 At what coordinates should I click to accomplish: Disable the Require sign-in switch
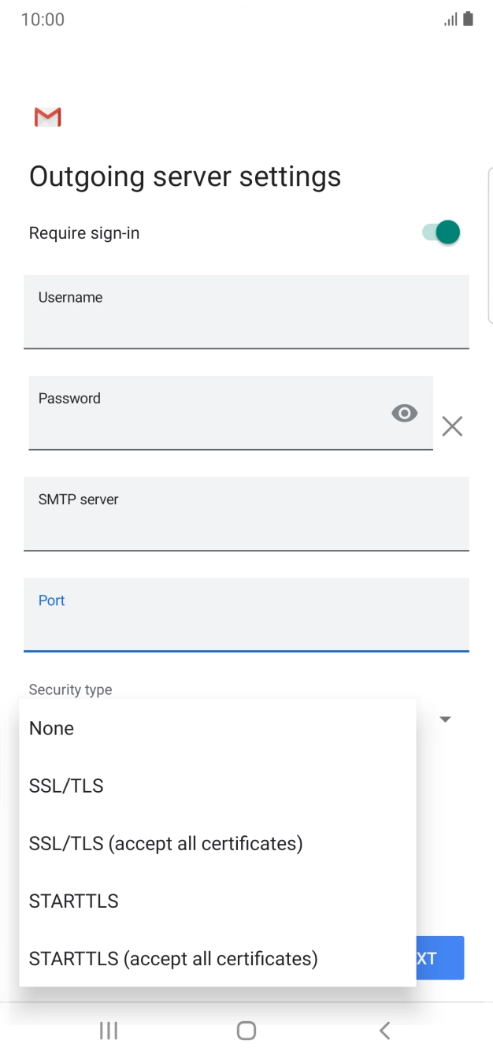[441, 232]
